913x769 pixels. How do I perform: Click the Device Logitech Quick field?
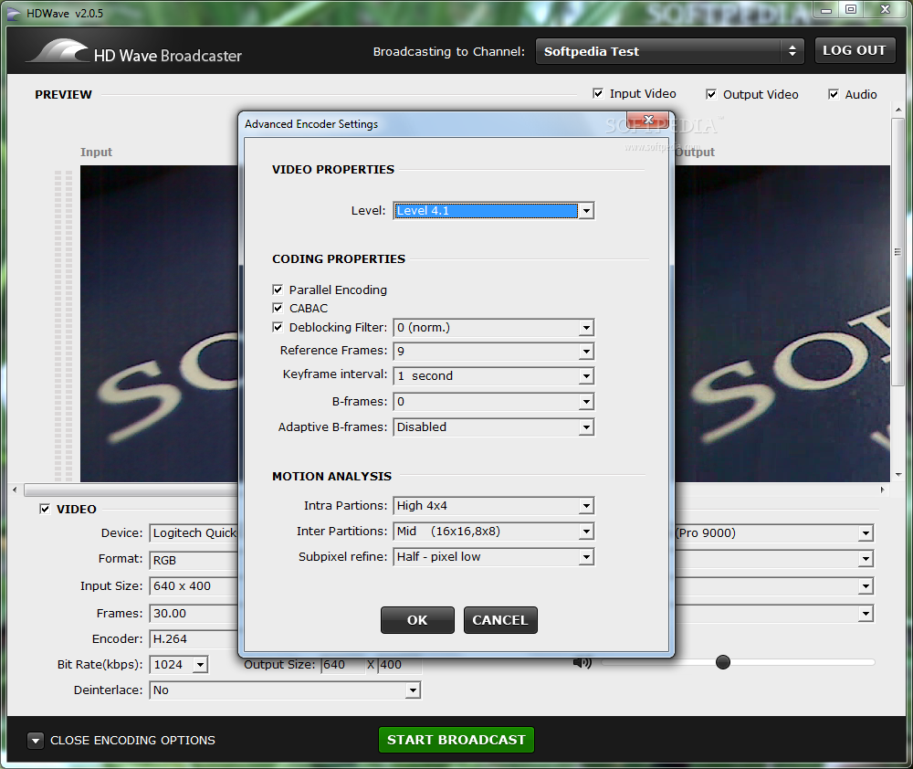(x=194, y=533)
